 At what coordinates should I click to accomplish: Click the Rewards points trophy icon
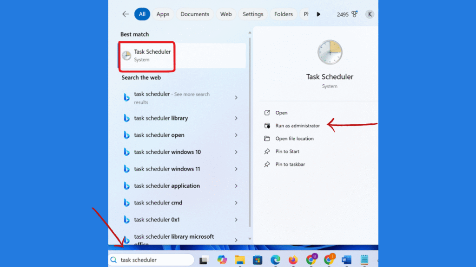coord(354,14)
